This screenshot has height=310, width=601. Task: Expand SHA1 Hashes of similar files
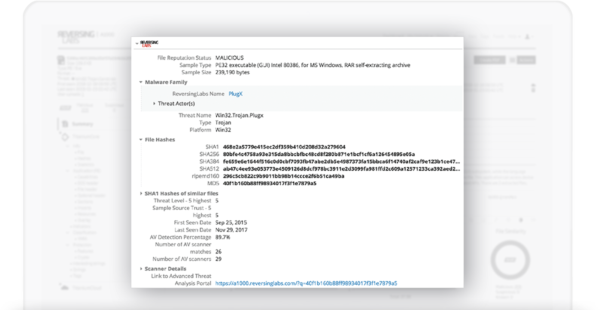coord(141,194)
